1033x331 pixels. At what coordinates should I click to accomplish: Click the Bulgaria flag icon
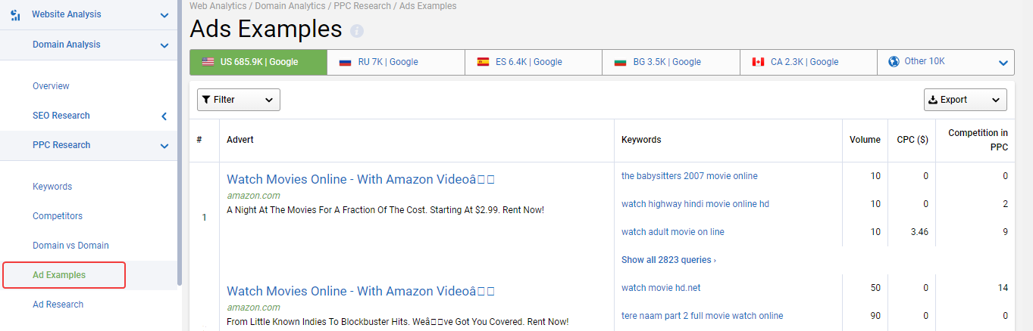(620, 62)
